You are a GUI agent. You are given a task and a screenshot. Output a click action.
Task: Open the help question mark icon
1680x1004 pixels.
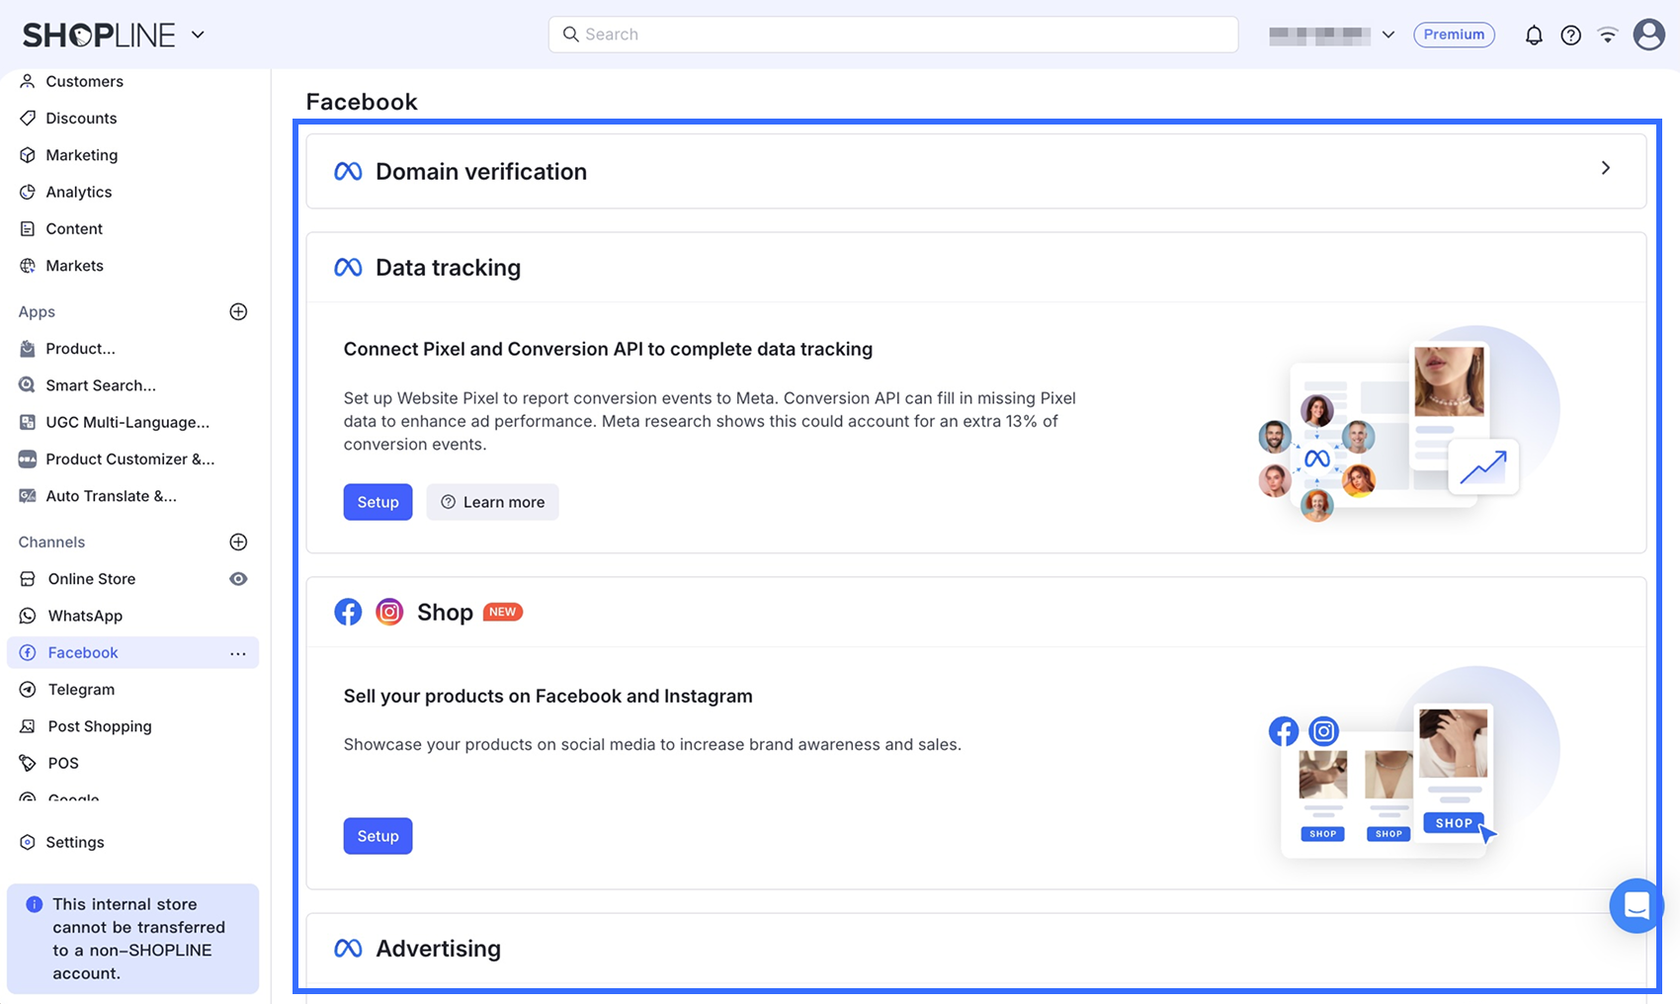pos(1570,36)
